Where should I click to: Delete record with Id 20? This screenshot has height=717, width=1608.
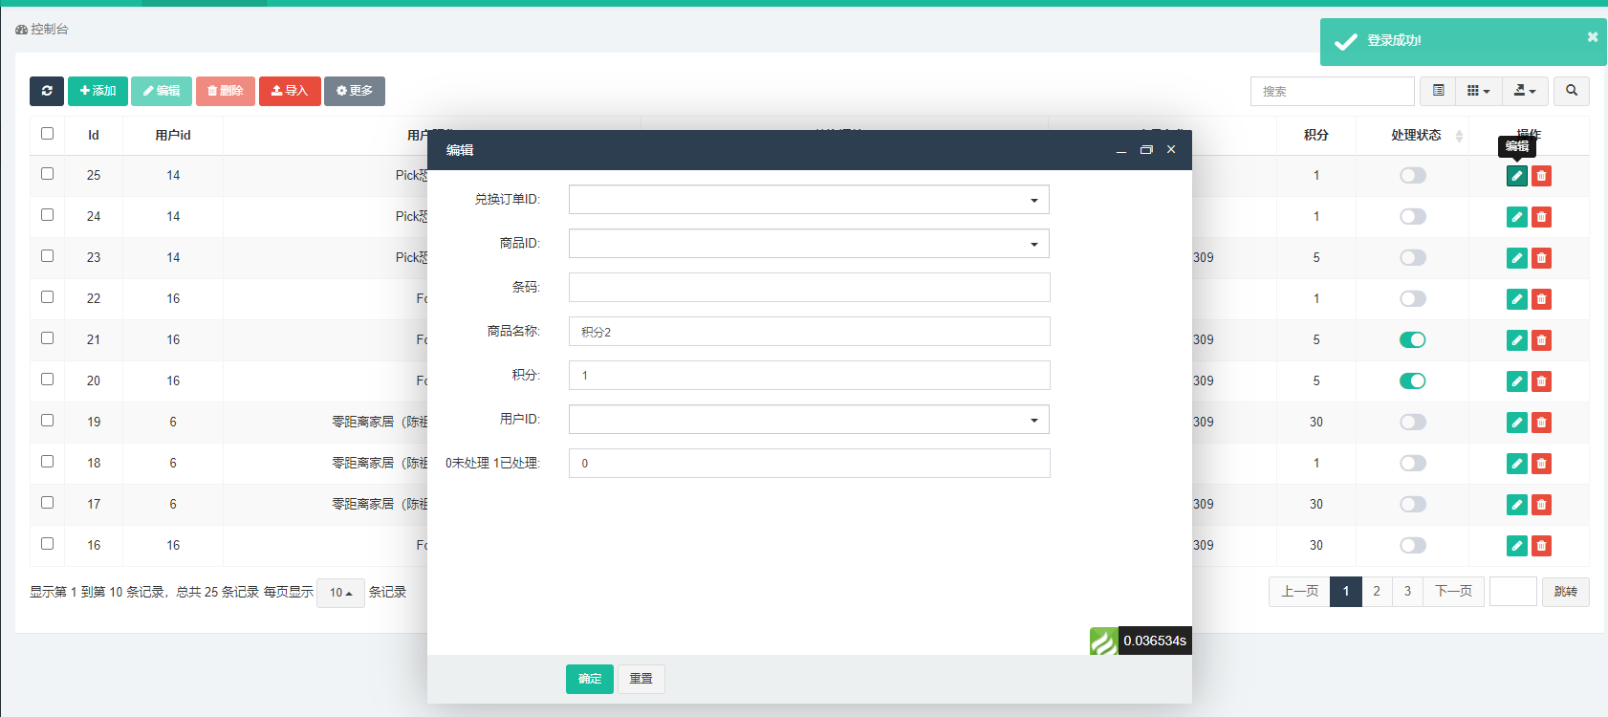pos(1541,381)
